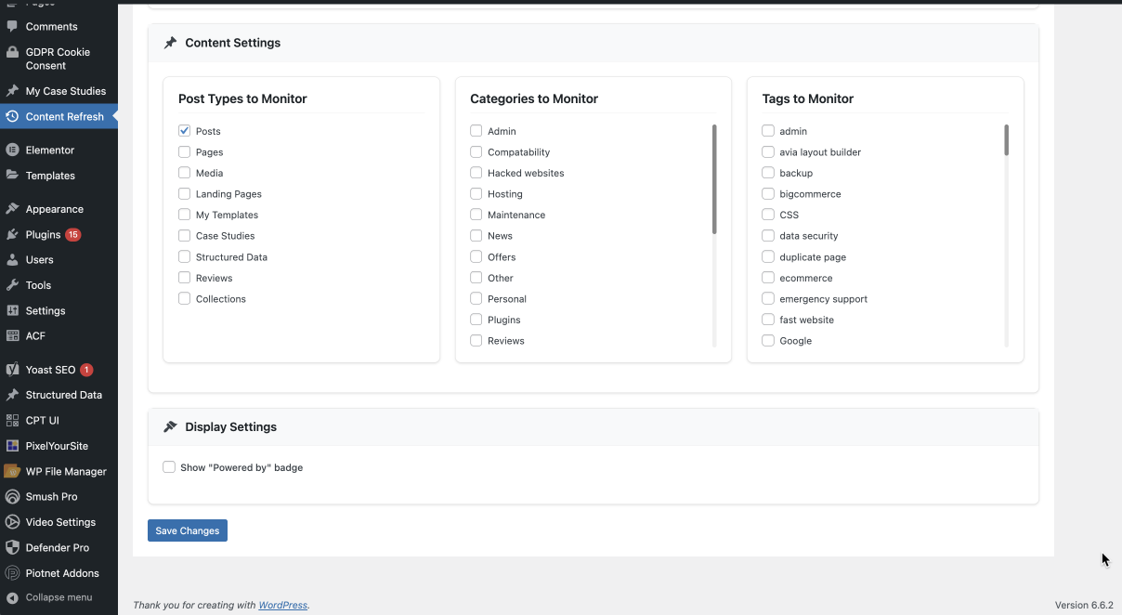Uncheck the Posts post type checkbox

tap(185, 131)
